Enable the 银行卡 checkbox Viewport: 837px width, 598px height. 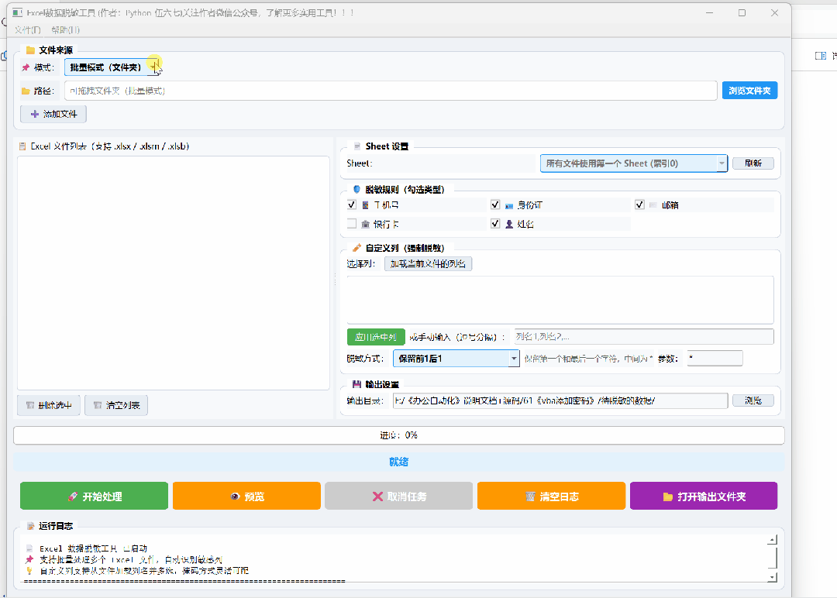pyautogui.click(x=352, y=224)
